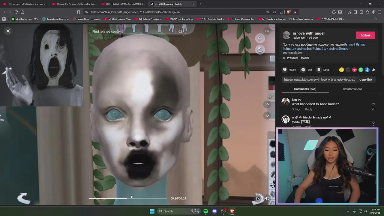This screenshot has width=384, height=216.
Task: Click the search magnifier in related content
Action: [x=180, y=31]
